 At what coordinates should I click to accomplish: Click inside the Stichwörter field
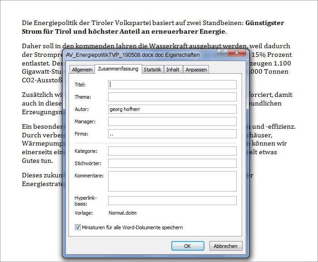click(172, 163)
